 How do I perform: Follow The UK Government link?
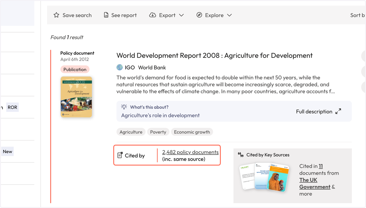coord(315,183)
